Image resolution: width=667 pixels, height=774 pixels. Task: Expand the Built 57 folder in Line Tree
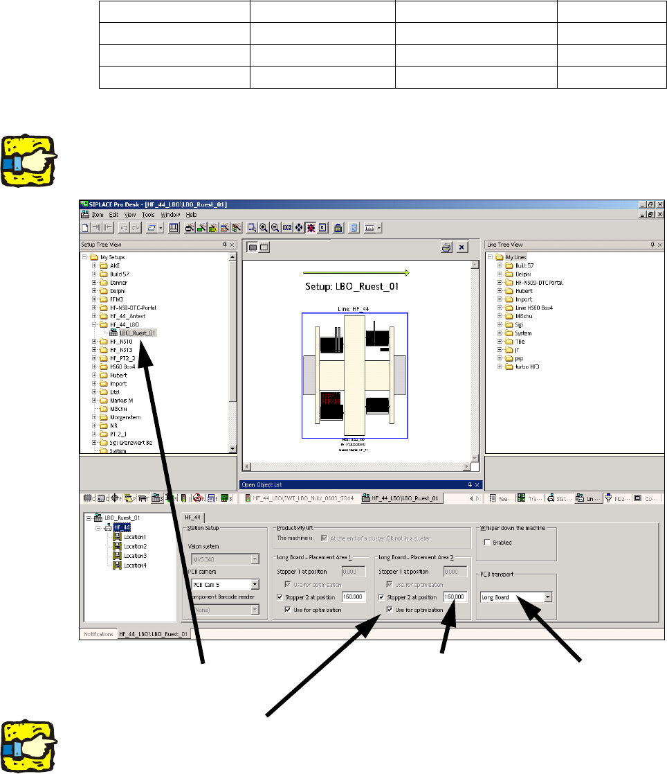tap(500, 265)
